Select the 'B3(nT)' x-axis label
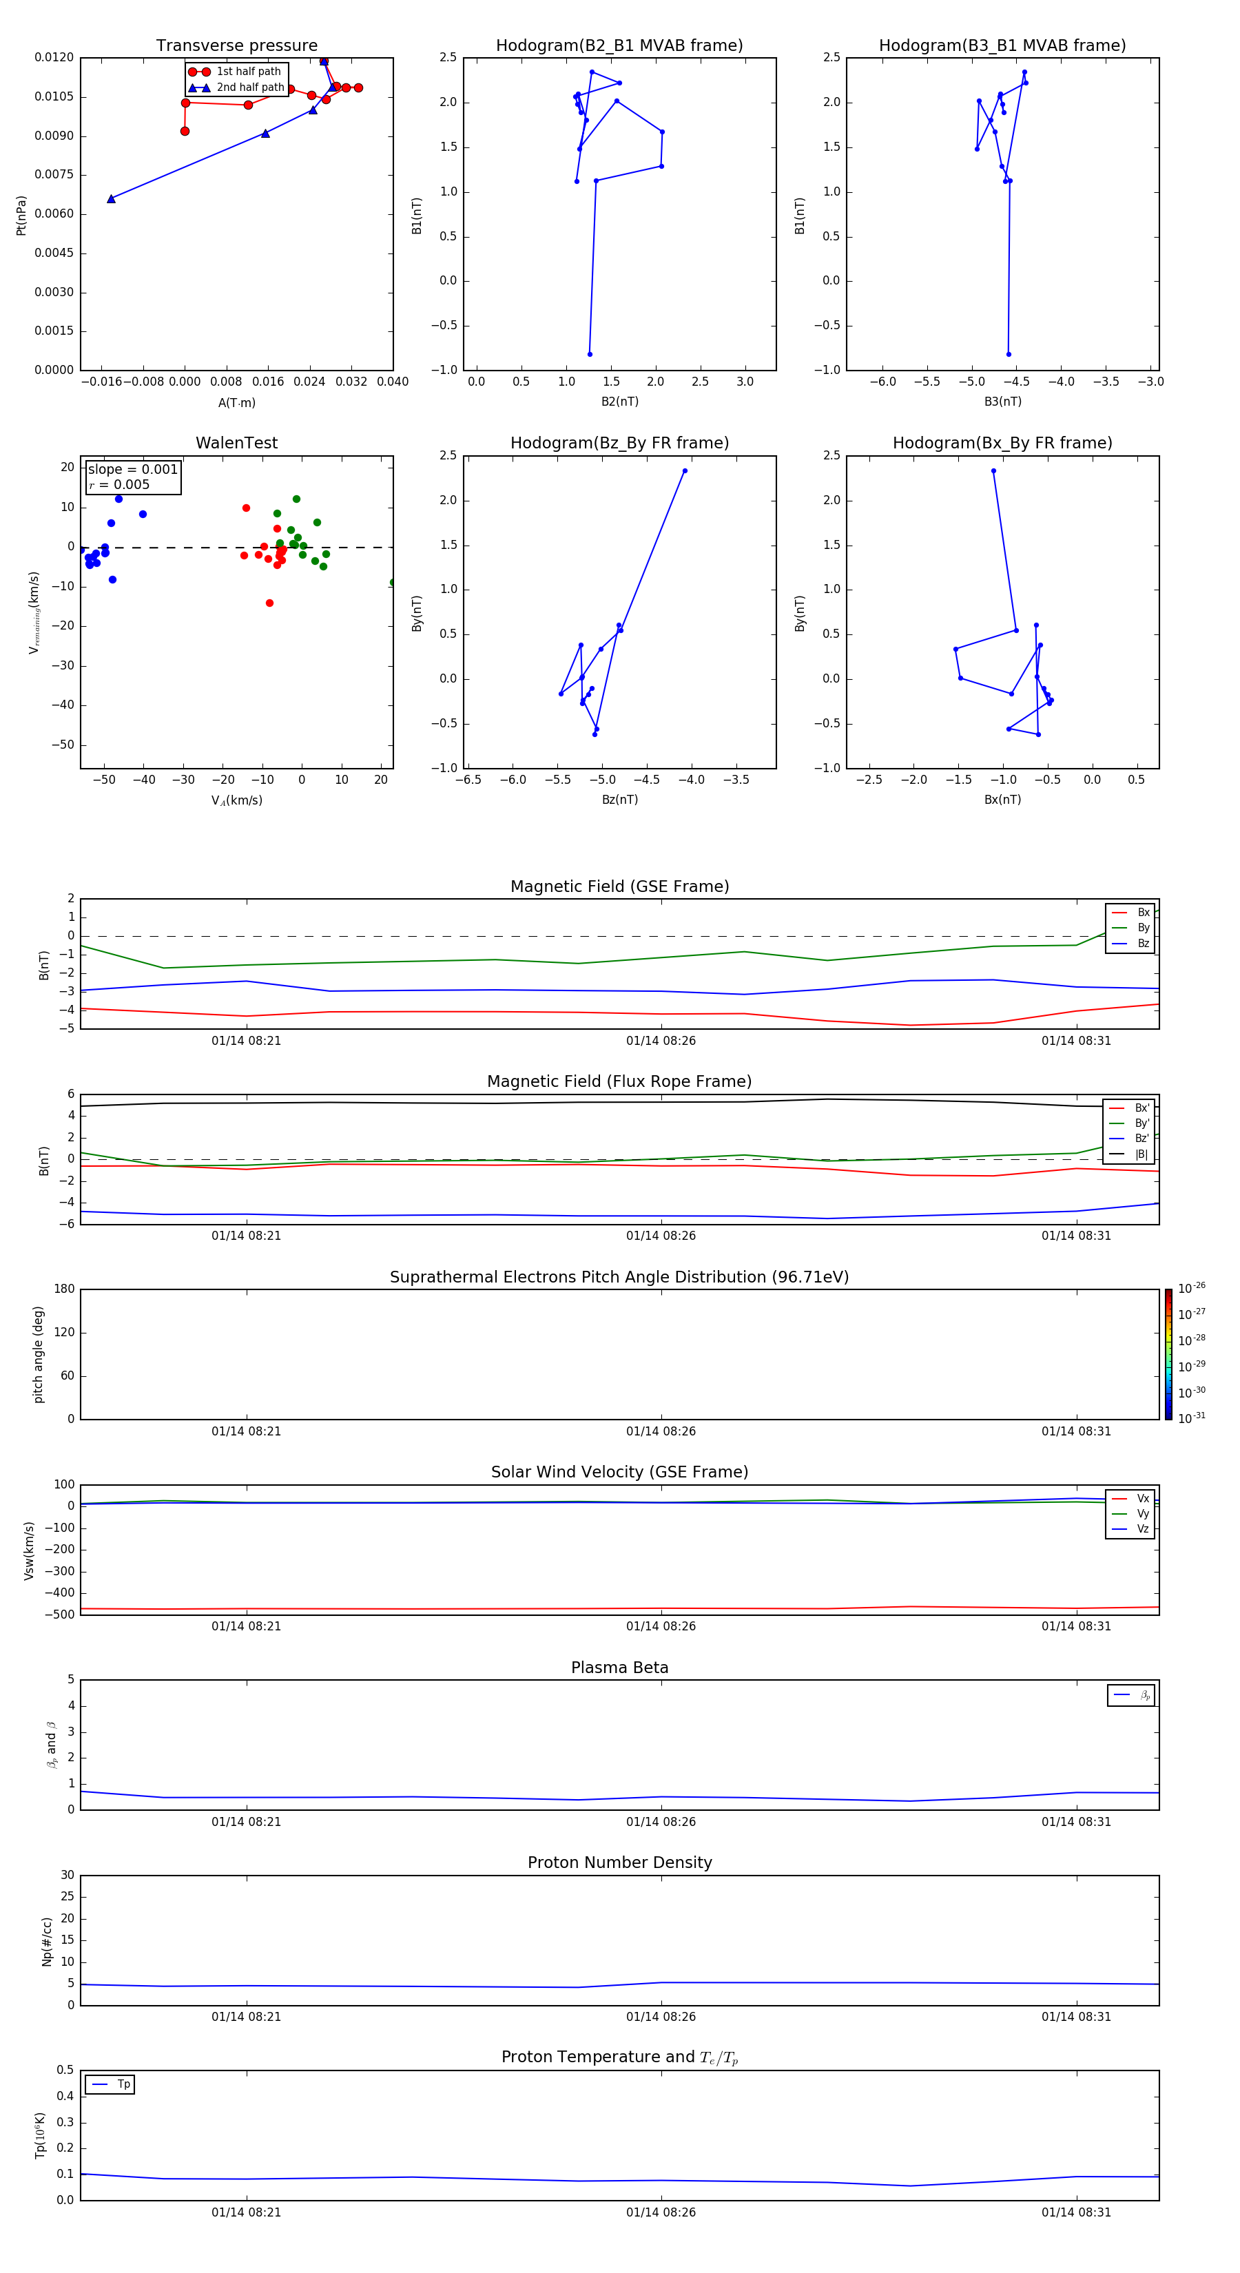The width and height of the screenshot is (1240, 2273). 1002,402
